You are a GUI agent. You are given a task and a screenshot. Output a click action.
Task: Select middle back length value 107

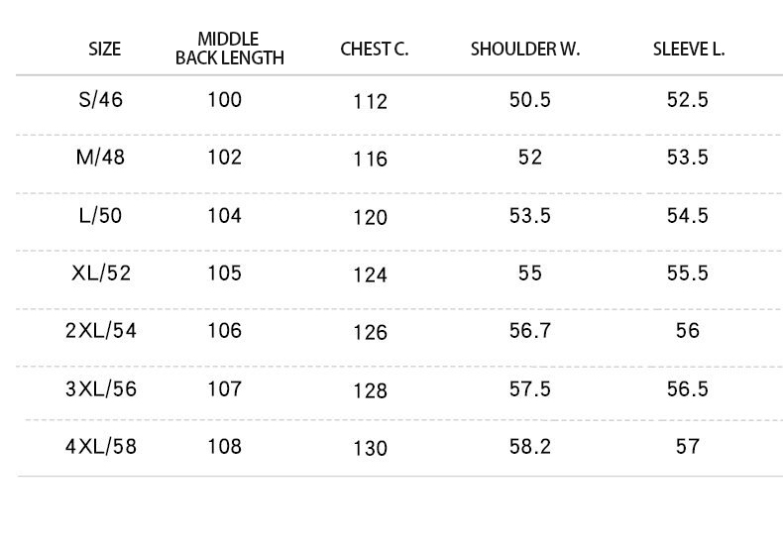(225, 388)
